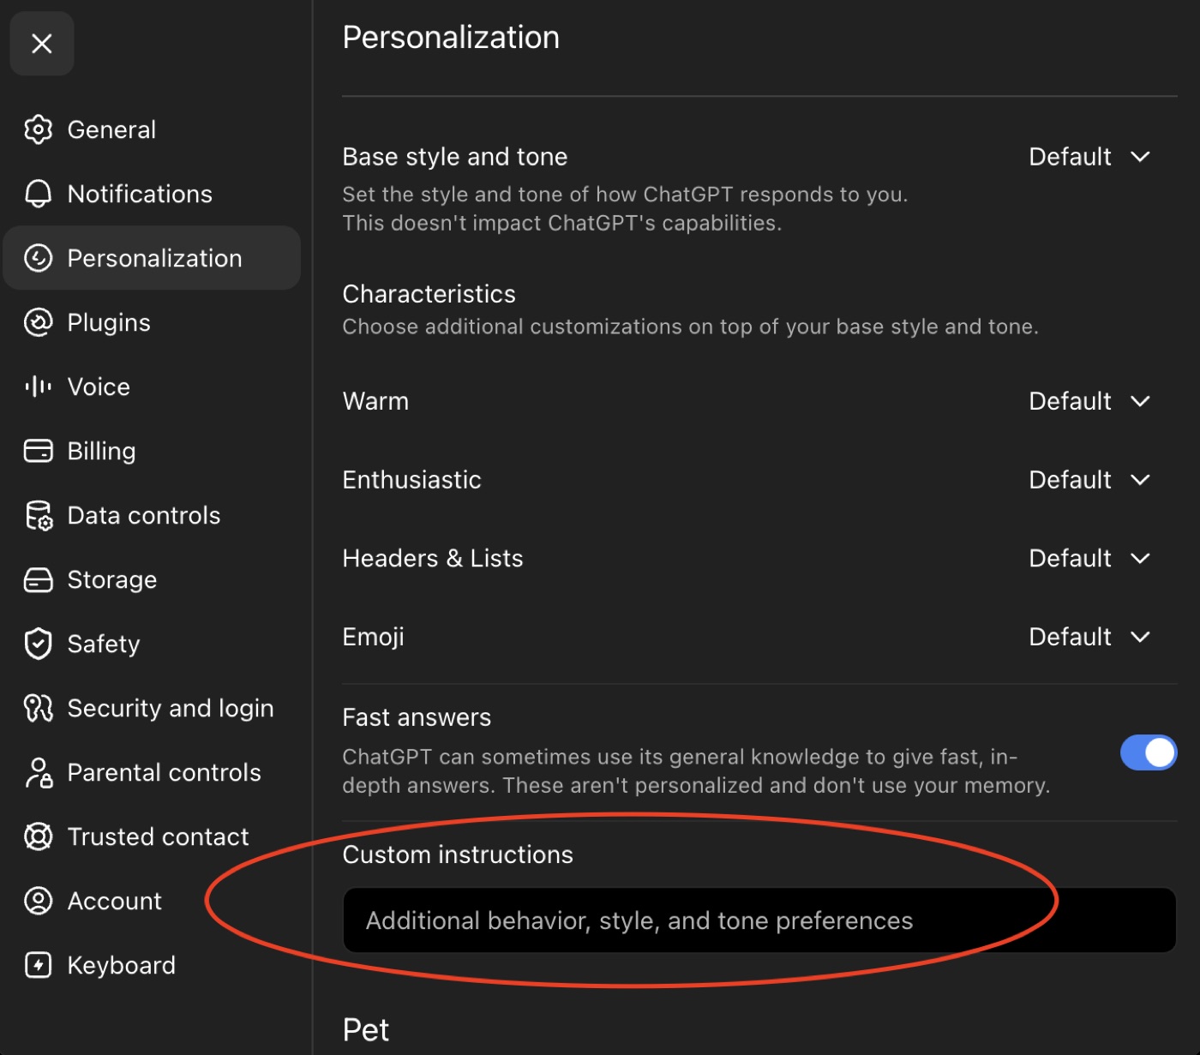Select the Safety shield icon
Viewport: 1200px width, 1055px height.
[38, 644]
